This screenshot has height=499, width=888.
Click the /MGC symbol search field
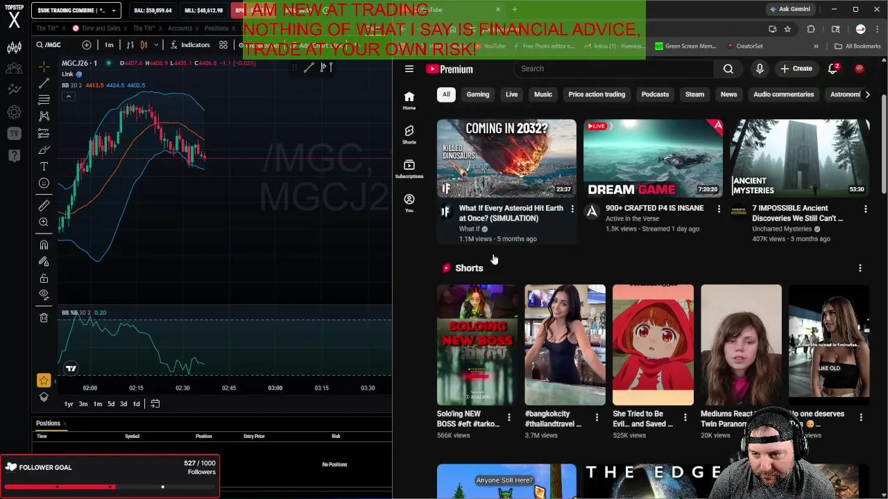point(55,45)
